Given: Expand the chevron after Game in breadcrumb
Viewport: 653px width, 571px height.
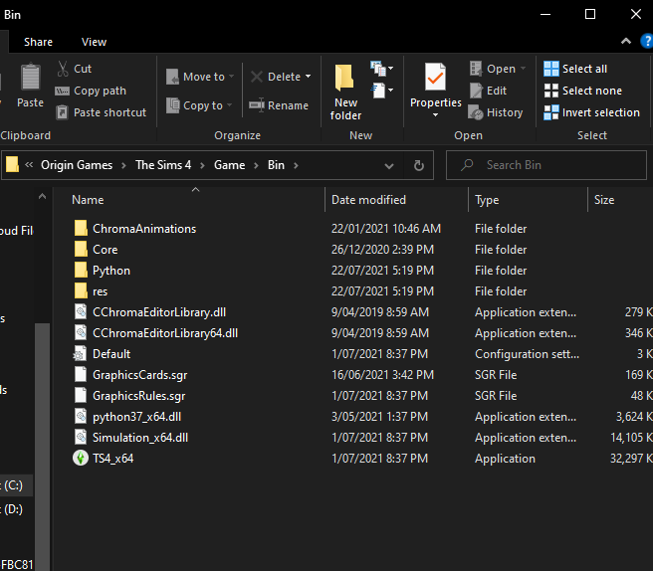Looking at the screenshot, I should [256, 166].
